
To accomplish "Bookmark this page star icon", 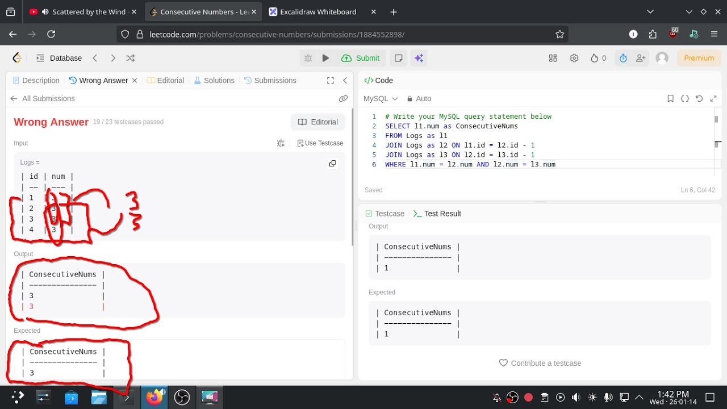I will [x=559, y=34].
